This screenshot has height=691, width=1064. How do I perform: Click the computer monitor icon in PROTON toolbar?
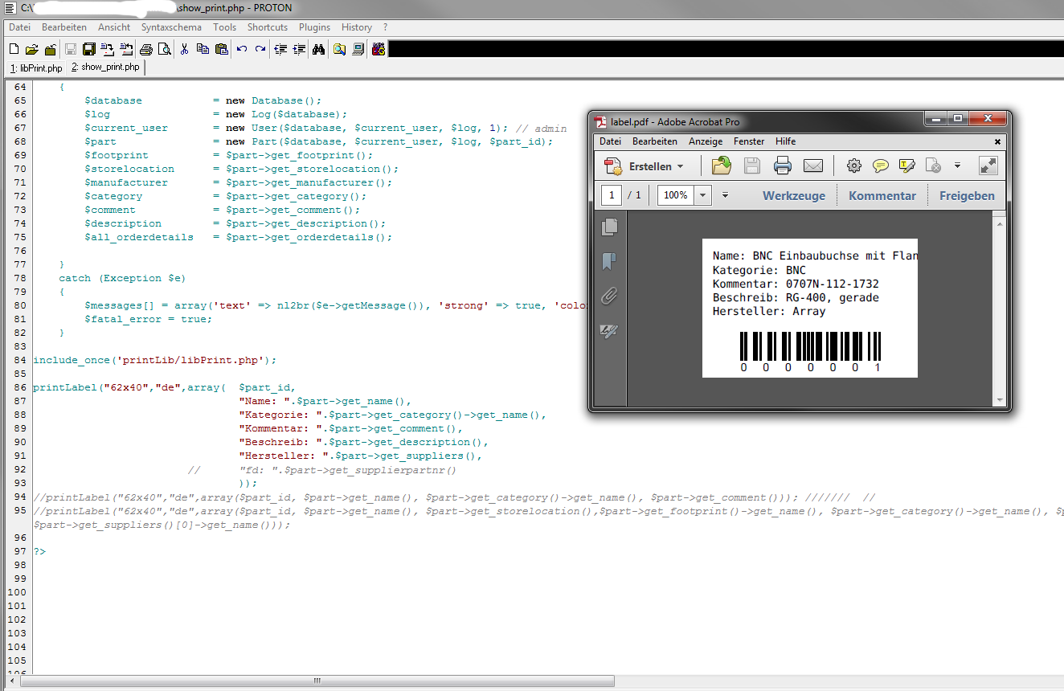pyautogui.click(x=358, y=49)
